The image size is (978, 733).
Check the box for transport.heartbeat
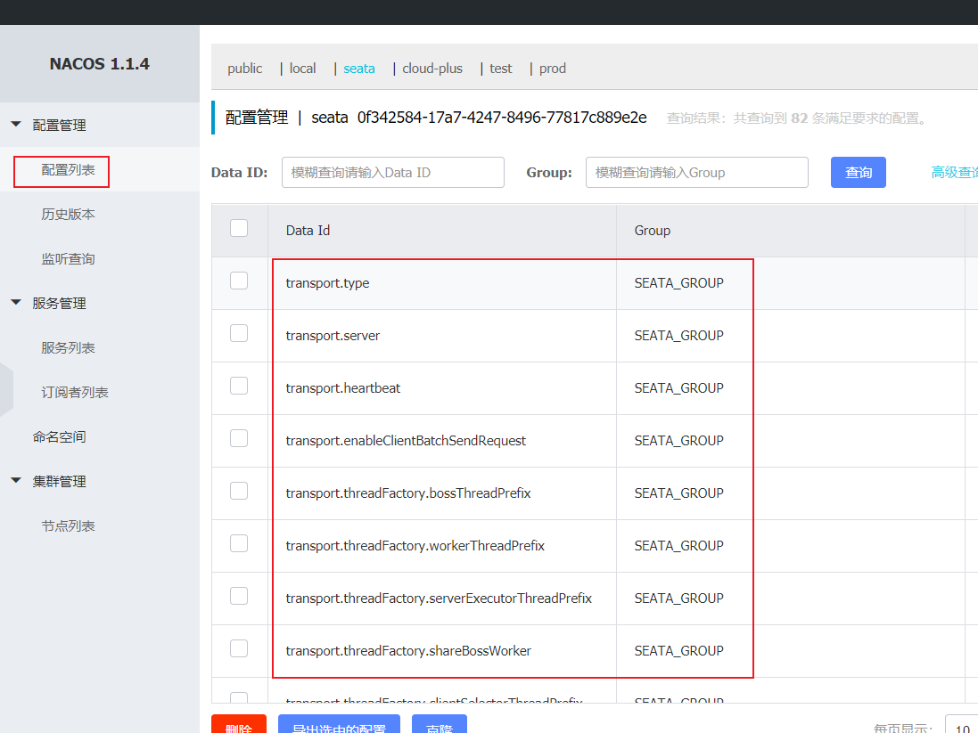coord(239,386)
